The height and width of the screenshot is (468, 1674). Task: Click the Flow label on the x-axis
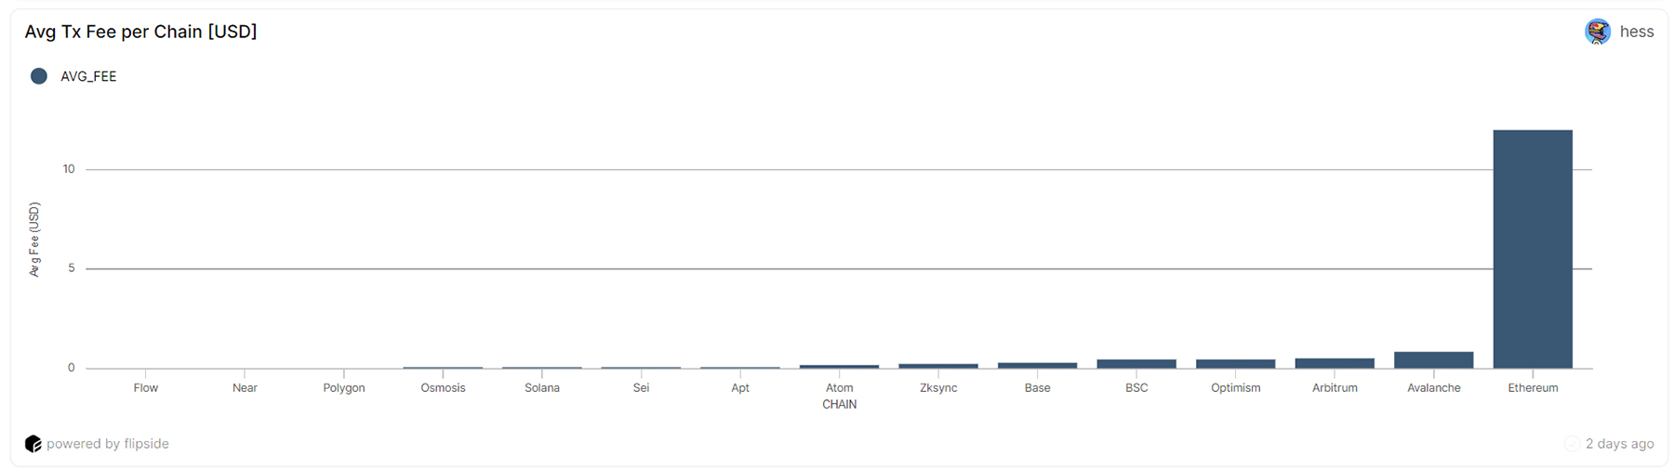point(146,388)
